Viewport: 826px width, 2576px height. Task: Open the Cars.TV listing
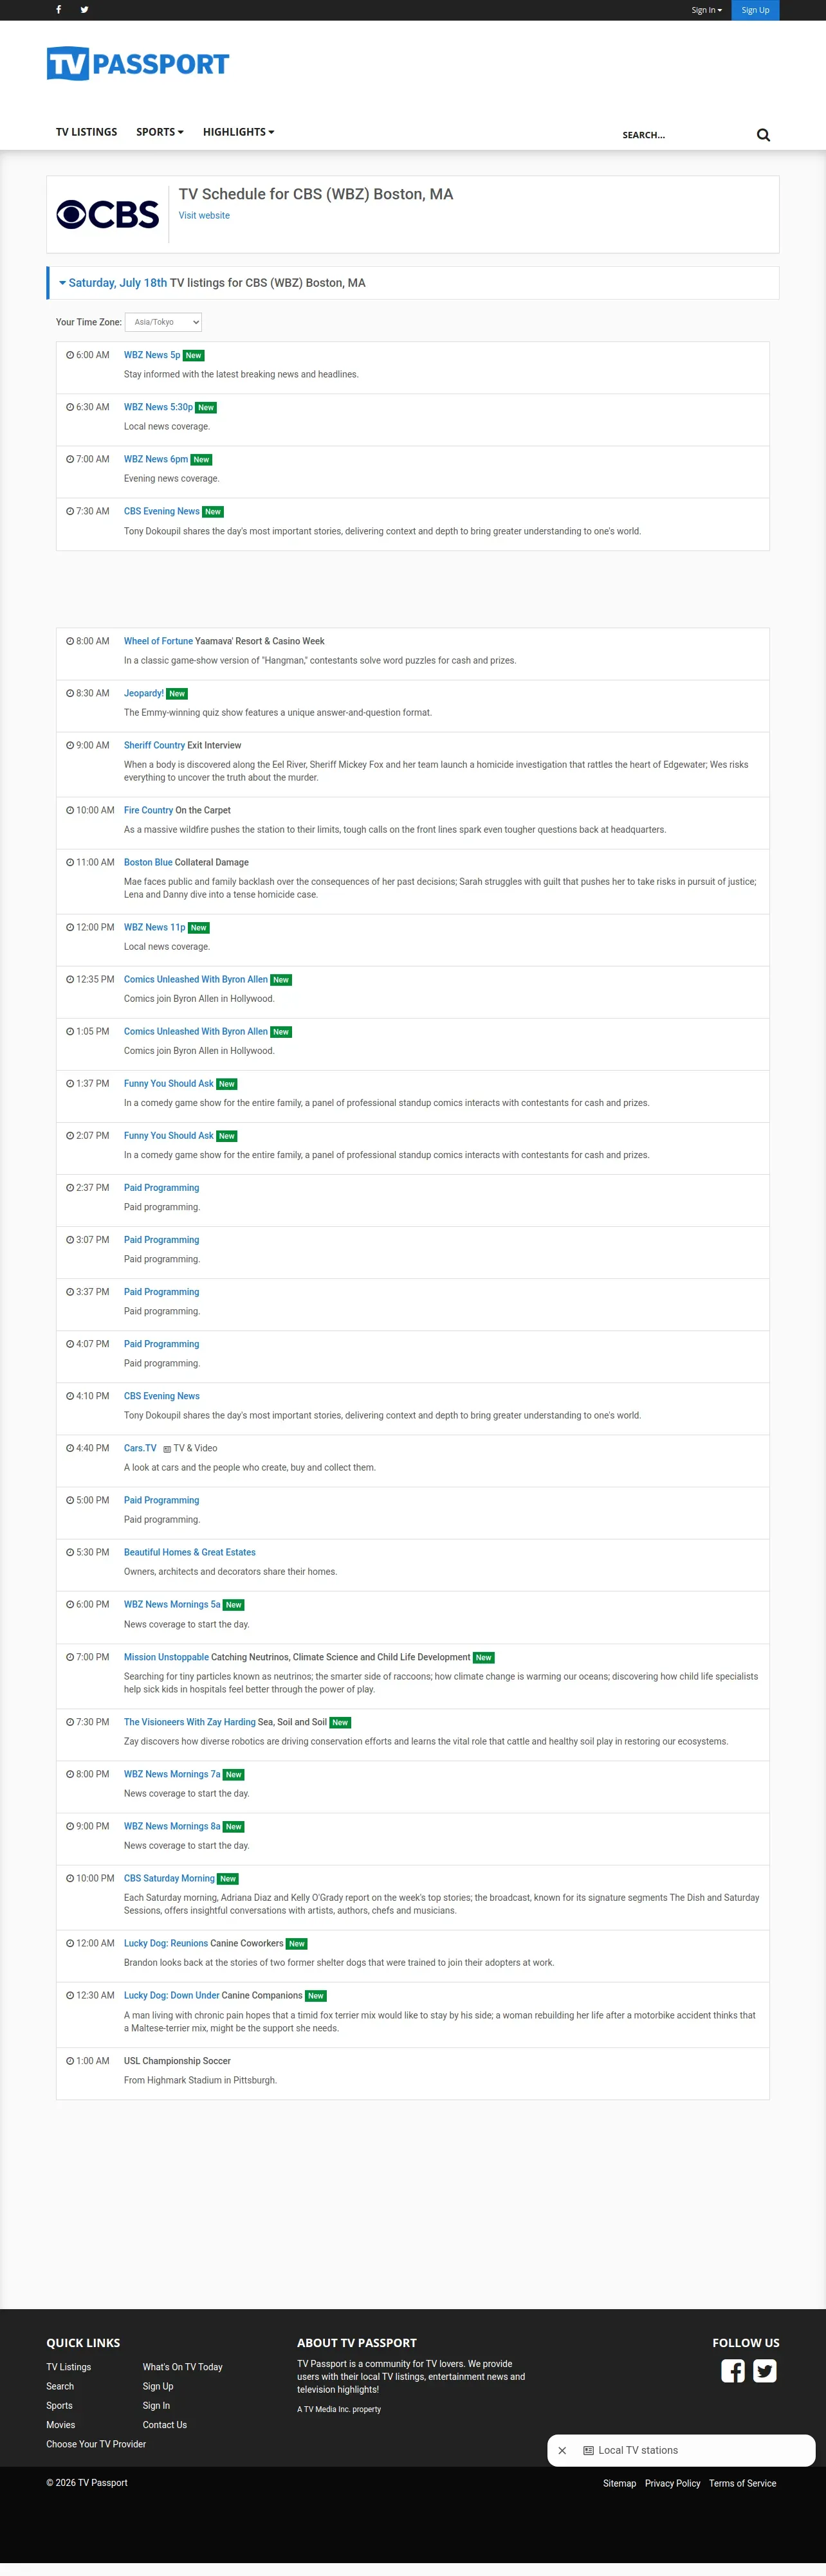[x=140, y=1448]
